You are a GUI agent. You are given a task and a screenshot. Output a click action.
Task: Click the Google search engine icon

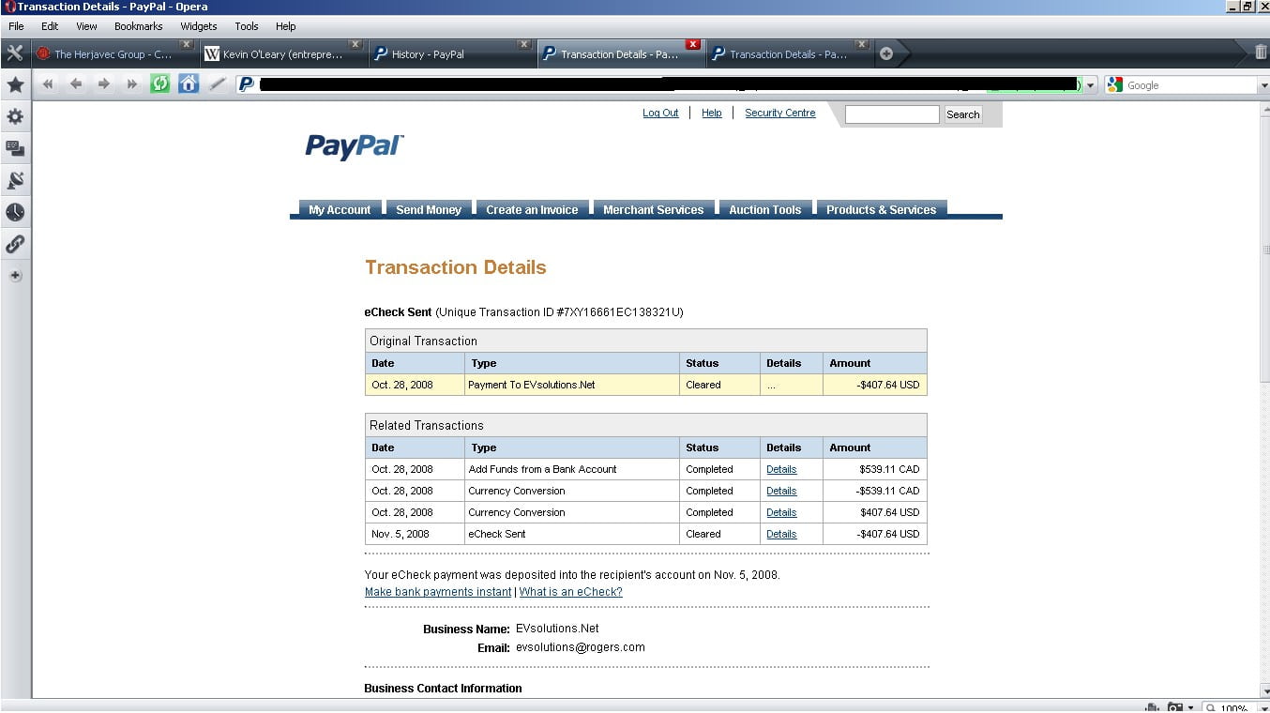click(x=1114, y=84)
